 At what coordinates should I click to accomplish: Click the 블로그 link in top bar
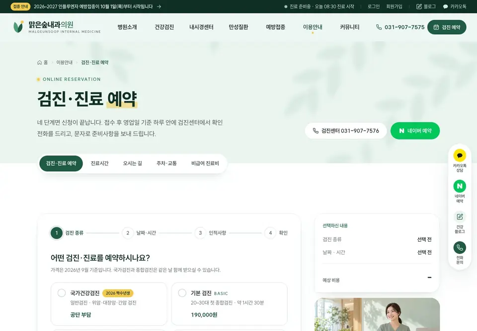[426, 6]
